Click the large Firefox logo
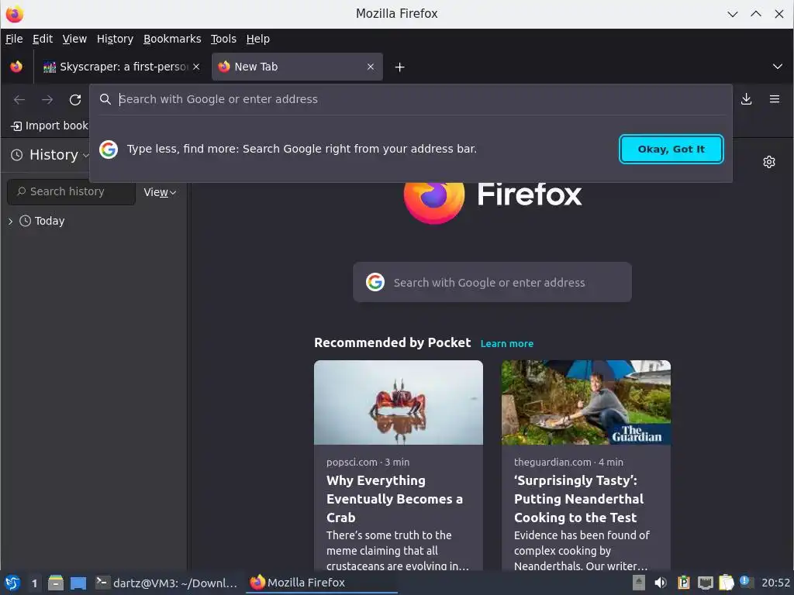 coord(434,200)
